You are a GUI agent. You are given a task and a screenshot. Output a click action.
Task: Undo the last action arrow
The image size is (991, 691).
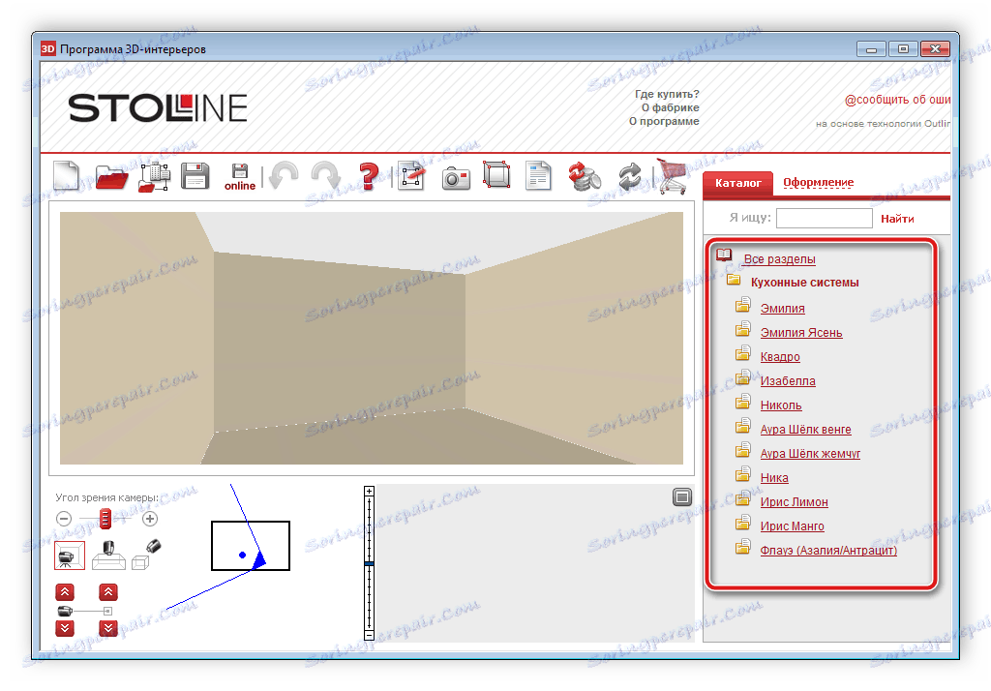click(x=284, y=176)
